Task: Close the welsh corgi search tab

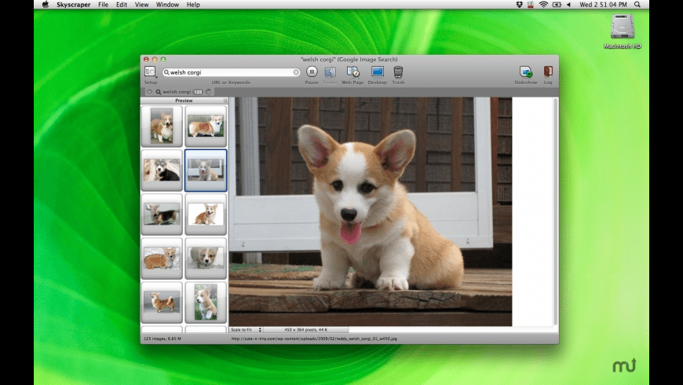Action: [x=149, y=92]
